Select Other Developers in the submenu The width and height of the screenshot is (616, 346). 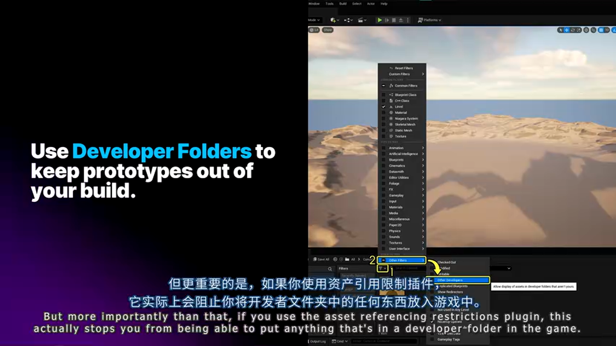[461, 280]
